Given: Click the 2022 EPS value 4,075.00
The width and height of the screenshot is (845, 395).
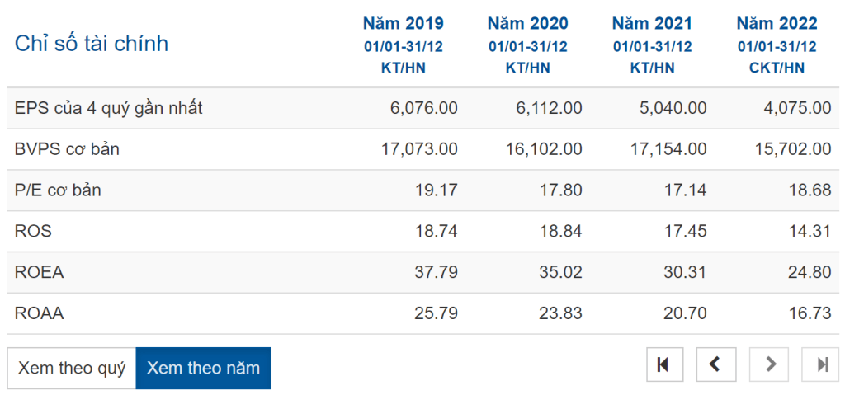Looking at the screenshot, I should pos(790,108).
